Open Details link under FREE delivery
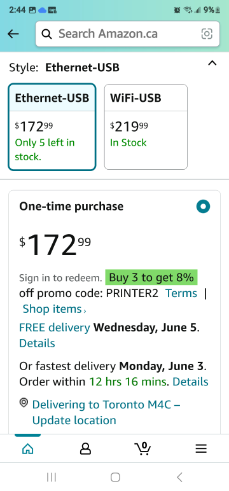Screen dimensions: 229x491 [x=37, y=343]
